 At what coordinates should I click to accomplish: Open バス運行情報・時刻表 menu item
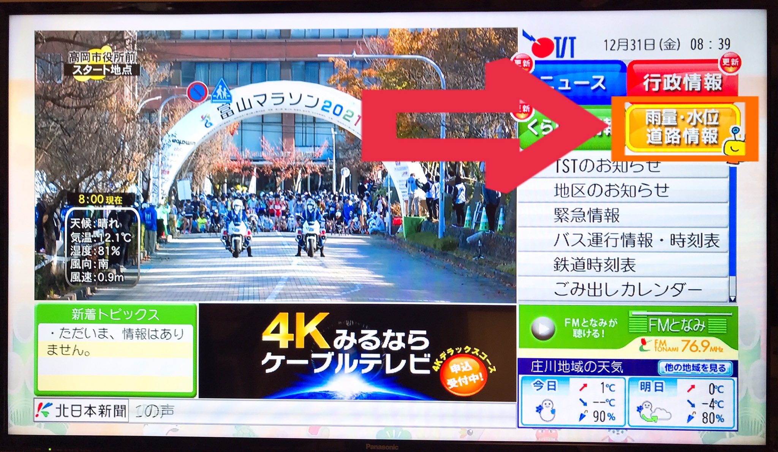(x=636, y=240)
